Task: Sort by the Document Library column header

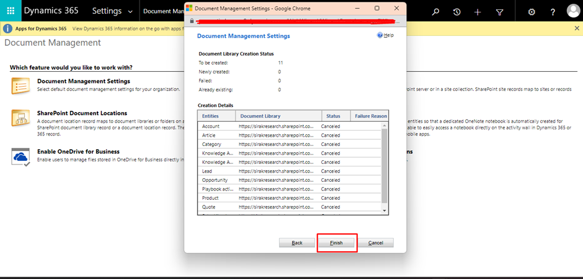Action: coord(278,116)
